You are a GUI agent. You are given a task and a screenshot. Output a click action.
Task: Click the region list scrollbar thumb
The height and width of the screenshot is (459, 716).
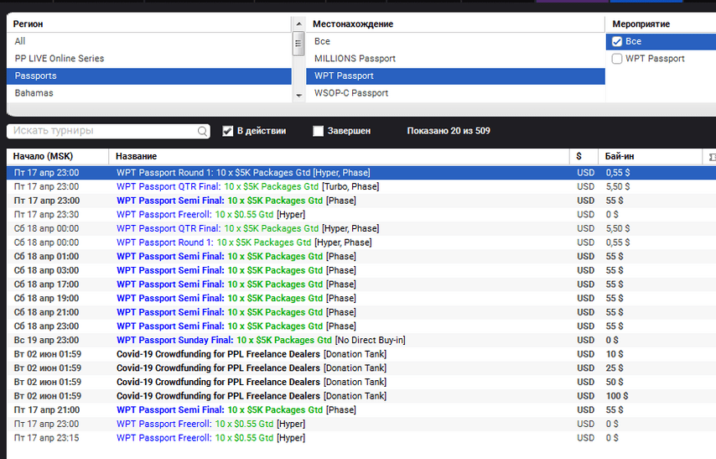point(298,44)
